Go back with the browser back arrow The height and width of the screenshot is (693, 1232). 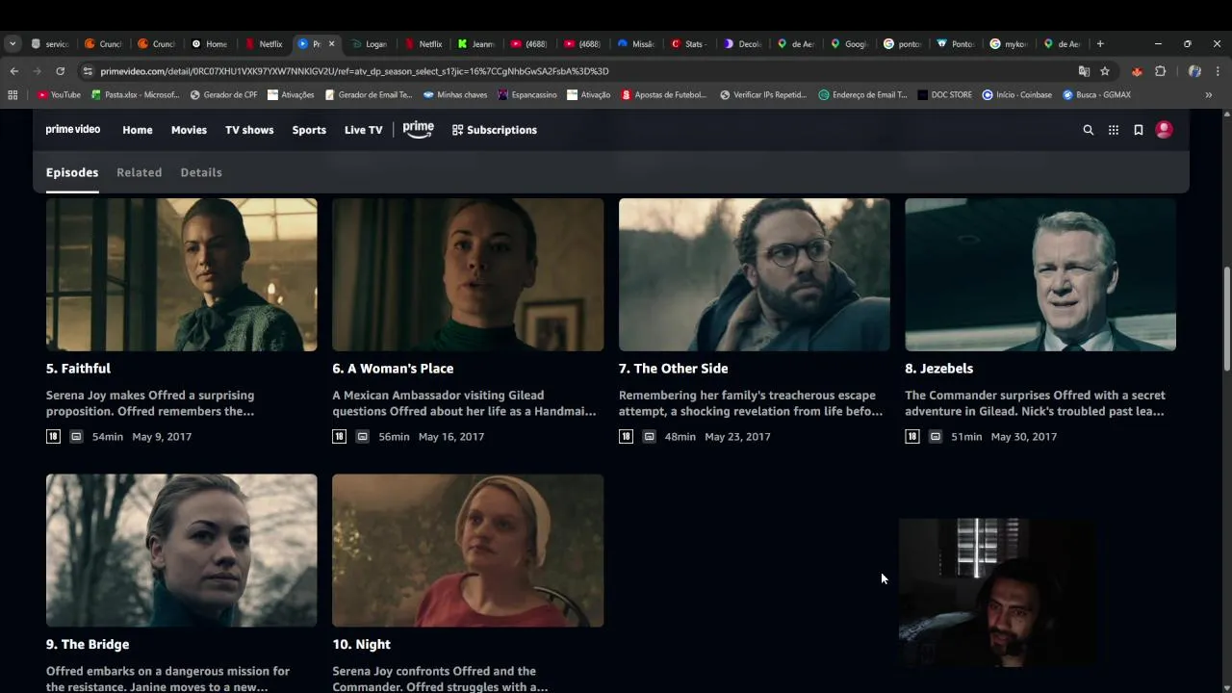click(13, 71)
